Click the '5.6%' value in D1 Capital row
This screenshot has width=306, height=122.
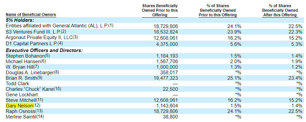[x=236, y=44]
